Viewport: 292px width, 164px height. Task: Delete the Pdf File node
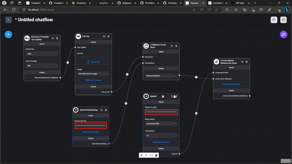tap(108, 36)
